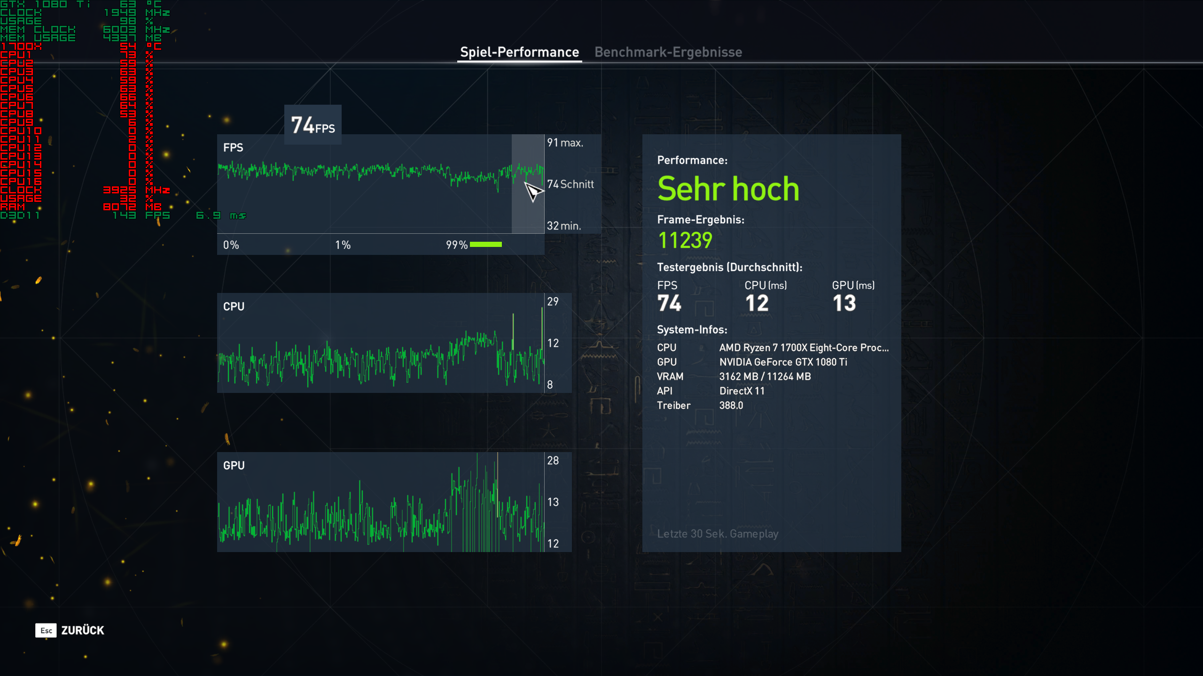Click the truncated AMD Ryzen CPU name
Viewport: 1203px width, 676px height.
pyautogui.click(x=804, y=347)
